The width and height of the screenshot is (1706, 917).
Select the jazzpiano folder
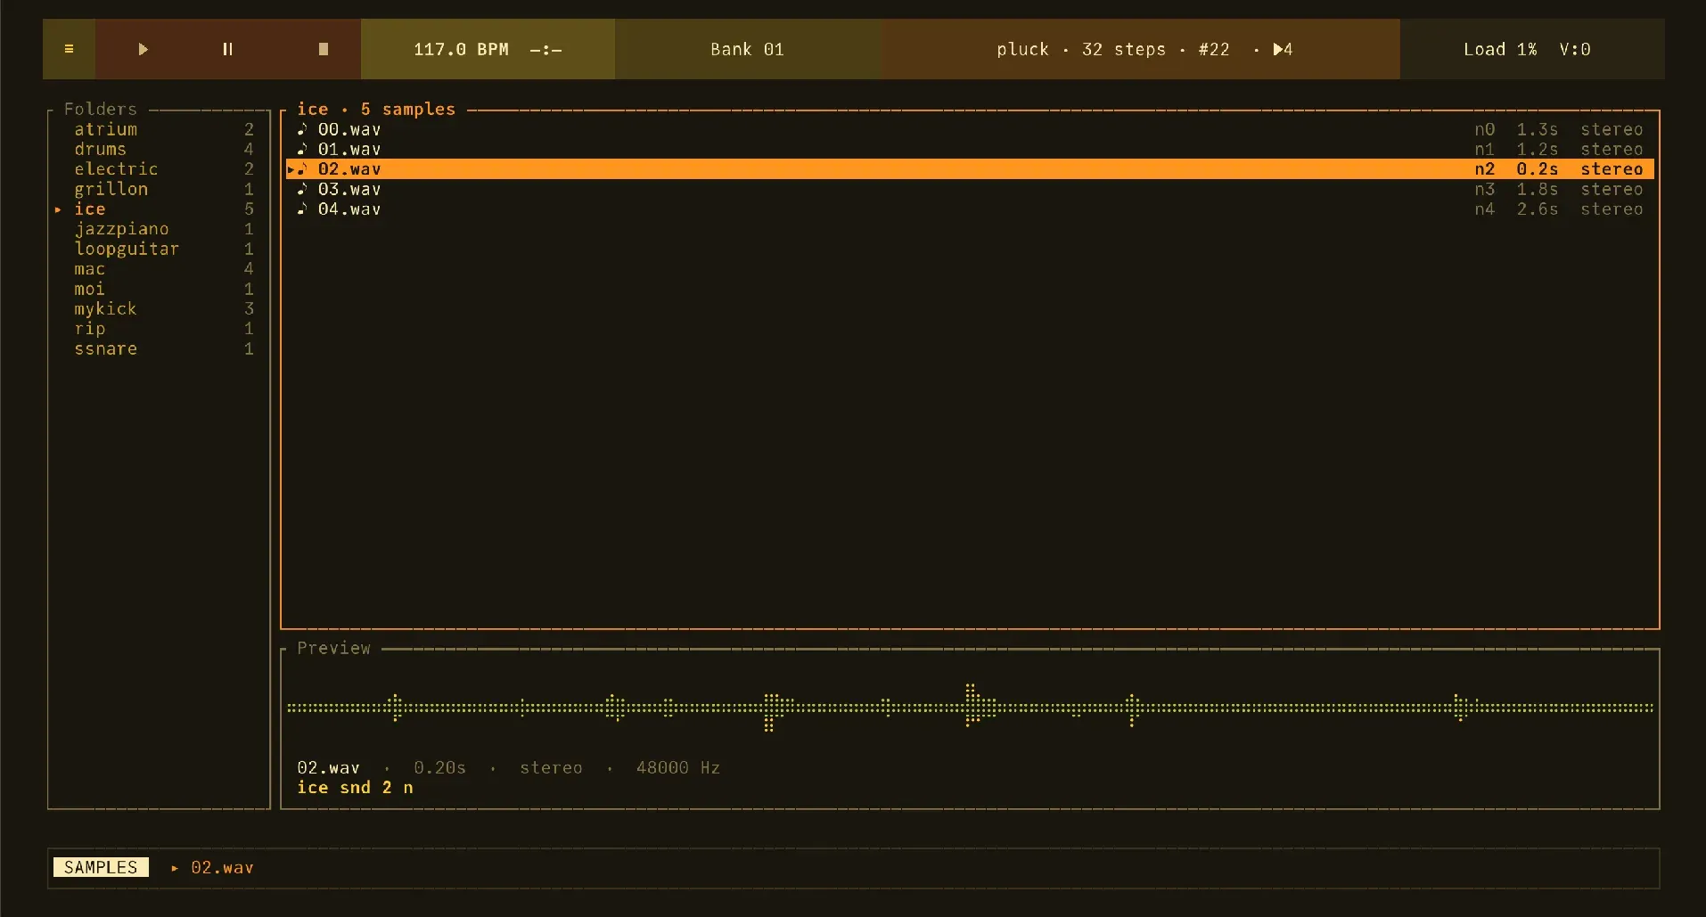[x=159, y=229]
